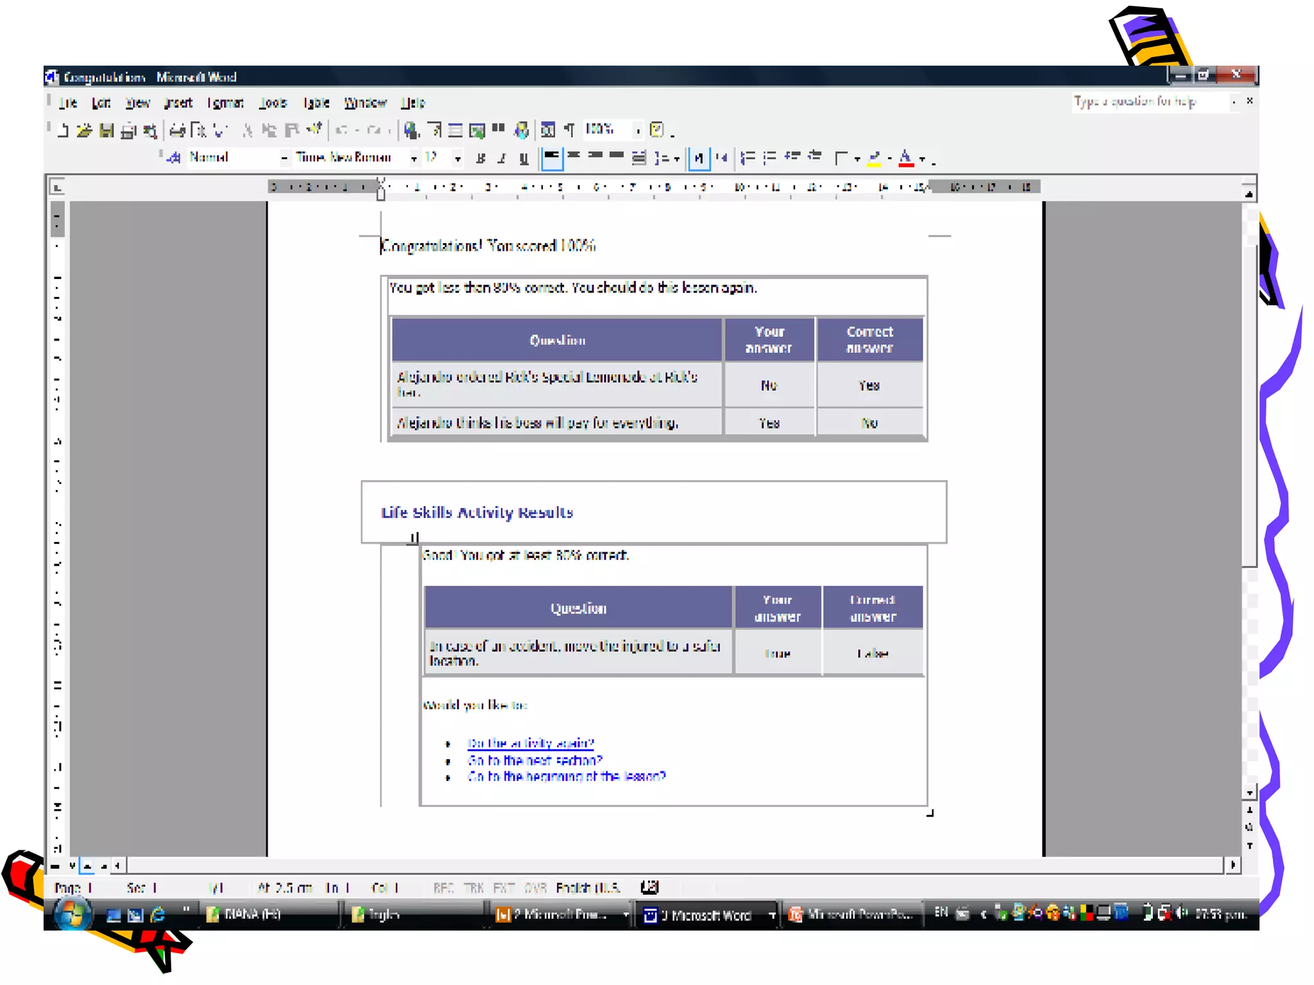Viewport: 1314px width, 985px height.
Task: Click the 'Do the activity again?' link
Action: (531, 743)
